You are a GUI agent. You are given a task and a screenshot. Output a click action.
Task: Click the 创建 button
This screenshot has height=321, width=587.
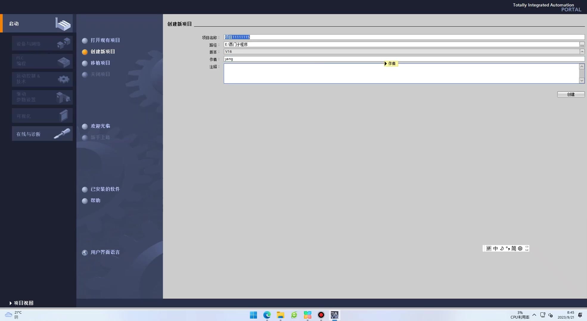tap(571, 95)
